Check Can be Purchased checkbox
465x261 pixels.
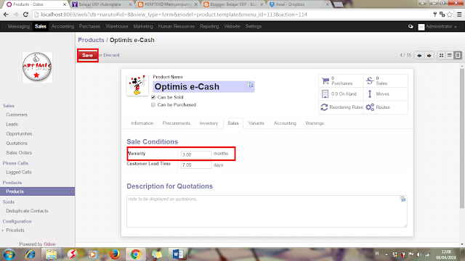153,104
